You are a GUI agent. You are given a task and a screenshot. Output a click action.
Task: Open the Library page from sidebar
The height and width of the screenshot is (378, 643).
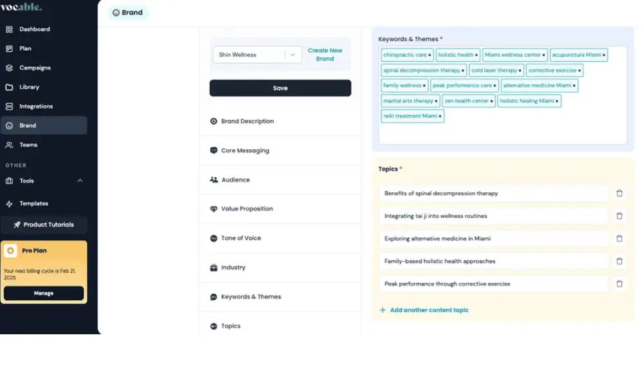click(x=29, y=87)
